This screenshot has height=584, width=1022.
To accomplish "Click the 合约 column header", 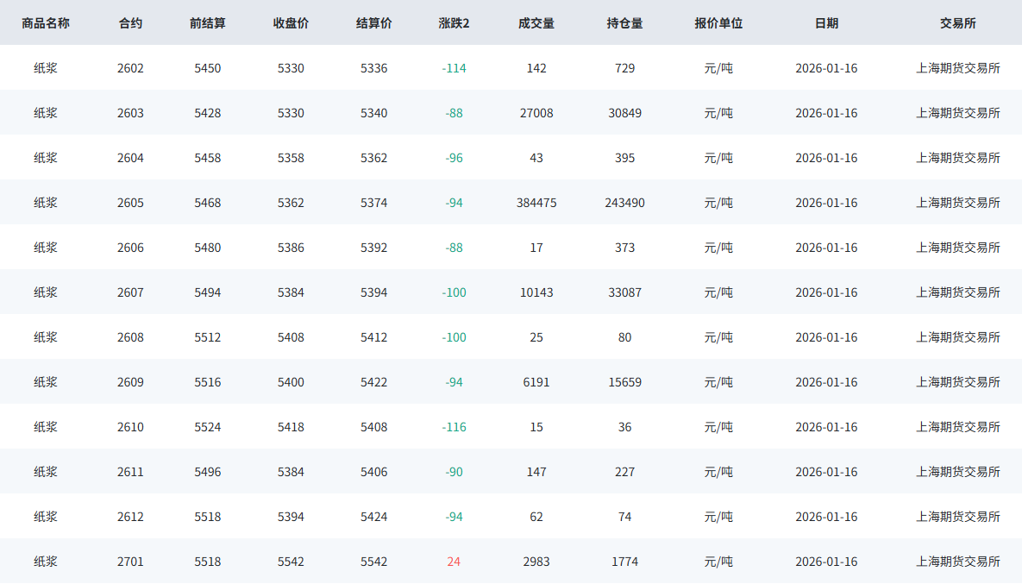I will (130, 23).
